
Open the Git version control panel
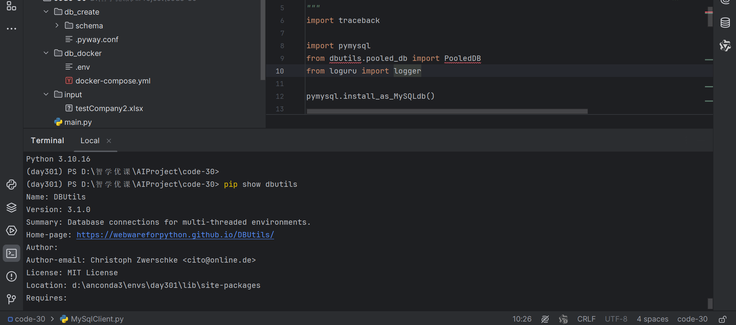coord(11,299)
